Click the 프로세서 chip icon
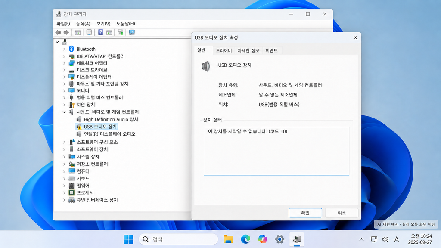The width and height of the screenshot is (441, 248). coord(71,192)
